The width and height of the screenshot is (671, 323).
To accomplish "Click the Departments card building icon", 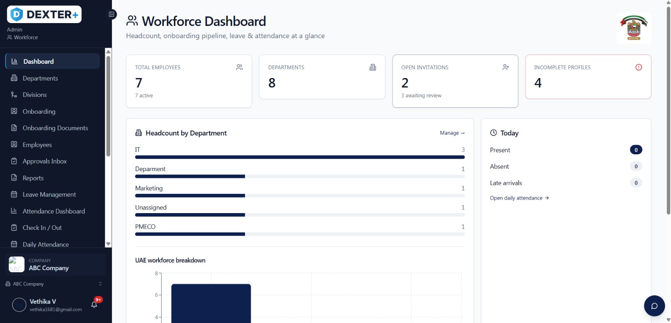I will click(373, 67).
